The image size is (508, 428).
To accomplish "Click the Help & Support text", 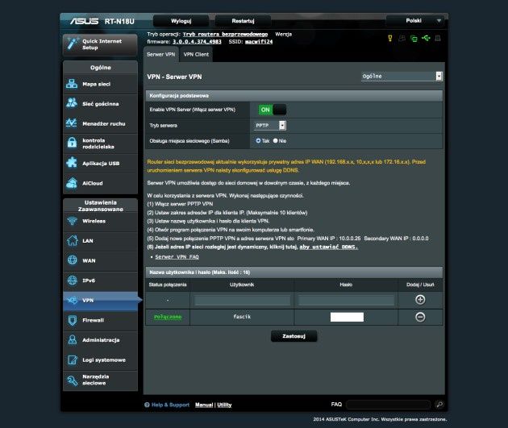I will coord(170,405).
